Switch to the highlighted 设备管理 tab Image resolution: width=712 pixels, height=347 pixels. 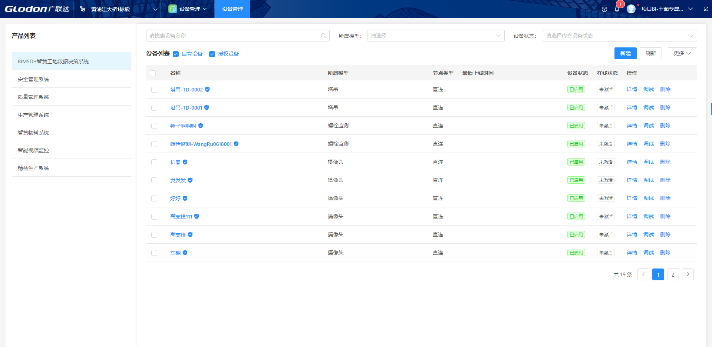point(233,9)
